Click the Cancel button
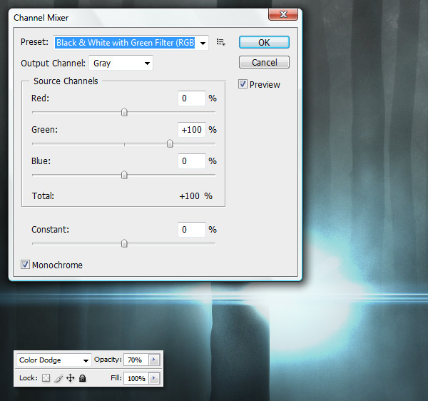This screenshot has width=428, height=401. tap(264, 62)
